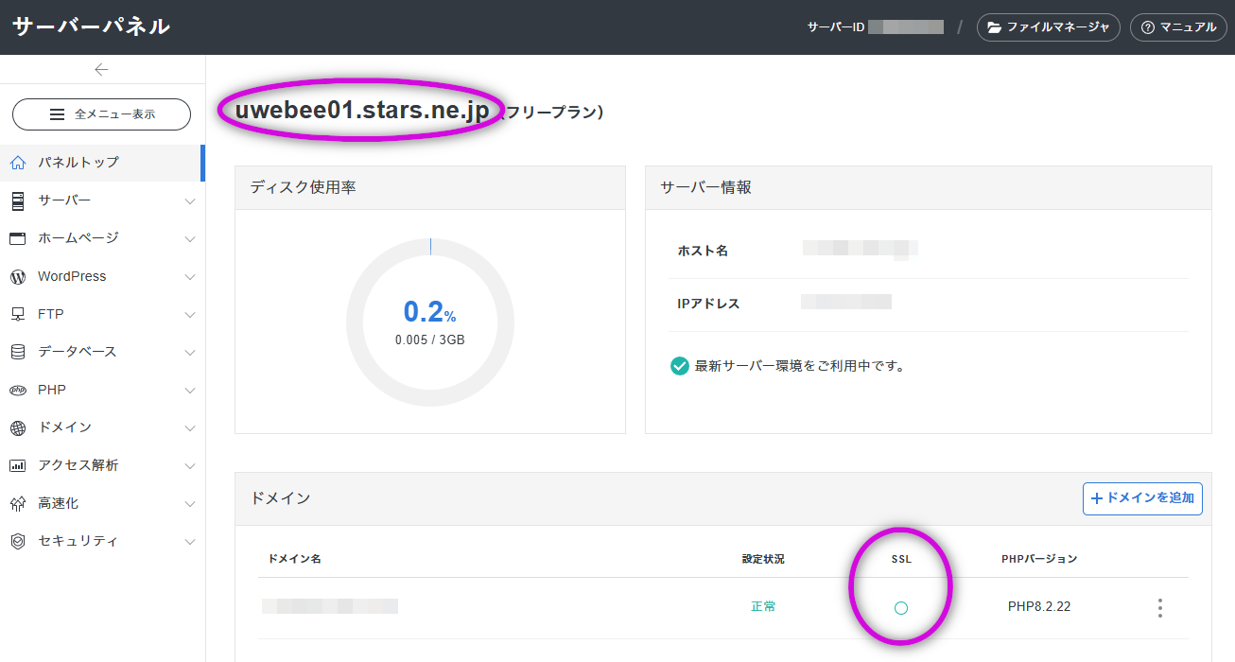Screen dimensions: 1235x662
Task: Click the サーバー rack icon
Action: coord(17,200)
